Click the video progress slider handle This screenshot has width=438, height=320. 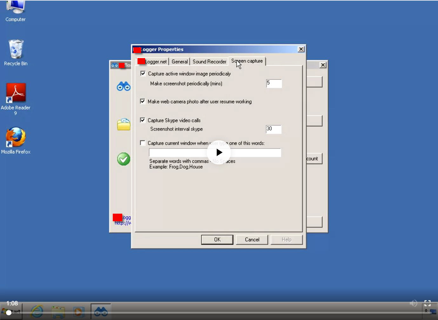click(x=9, y=313)
